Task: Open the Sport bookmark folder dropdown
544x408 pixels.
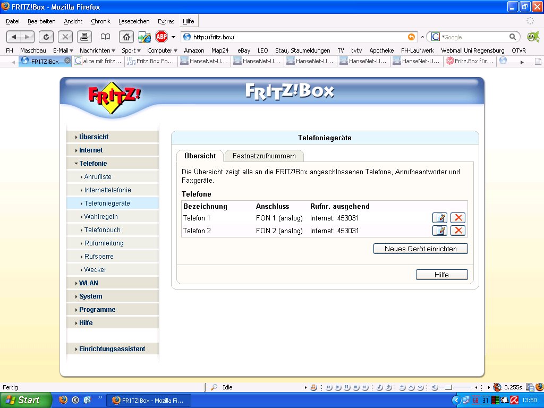Action: click(131, 50)
